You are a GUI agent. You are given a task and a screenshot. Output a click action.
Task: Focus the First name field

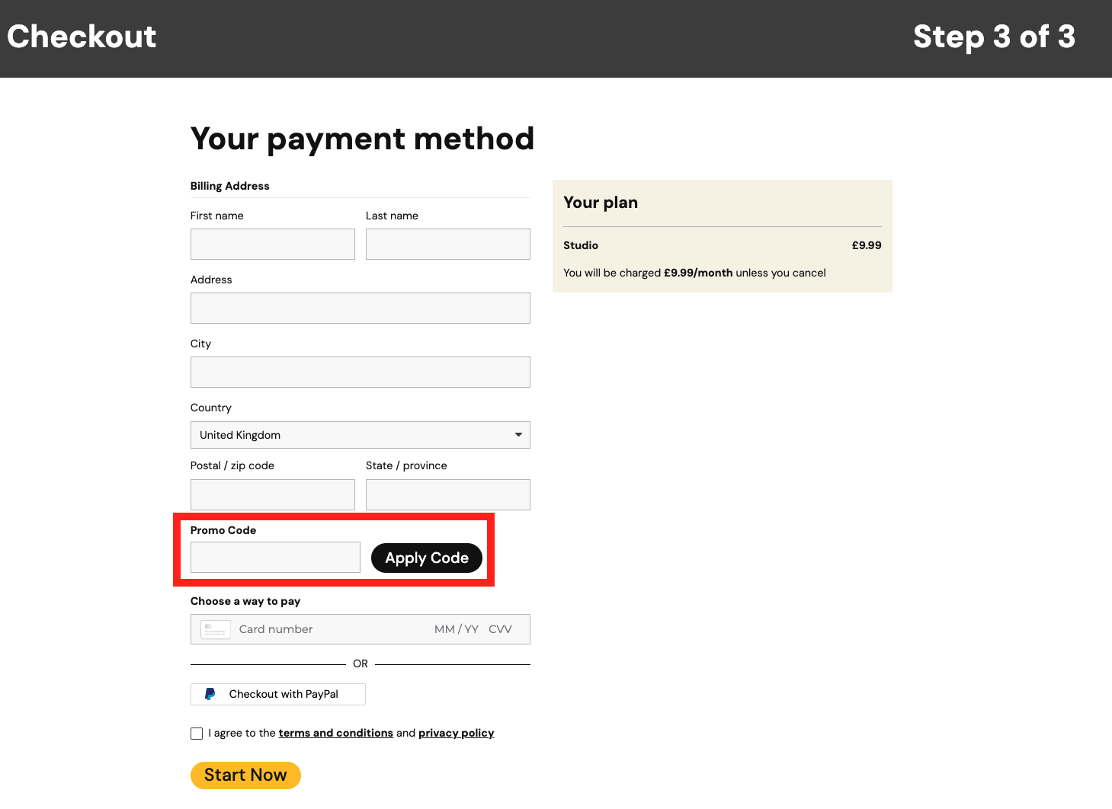click(x=273, y=245)
